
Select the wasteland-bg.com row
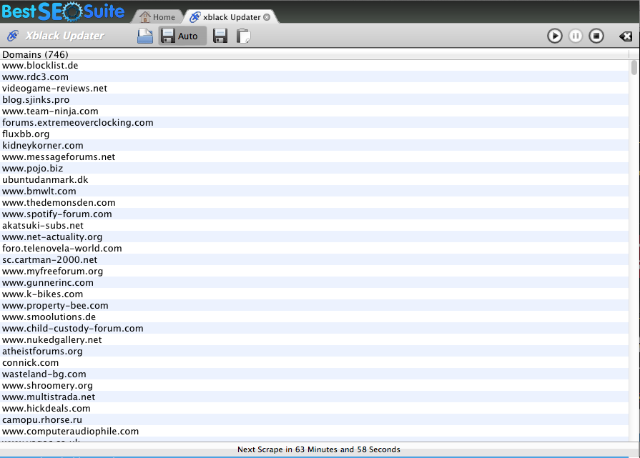(x=315, y=374)
